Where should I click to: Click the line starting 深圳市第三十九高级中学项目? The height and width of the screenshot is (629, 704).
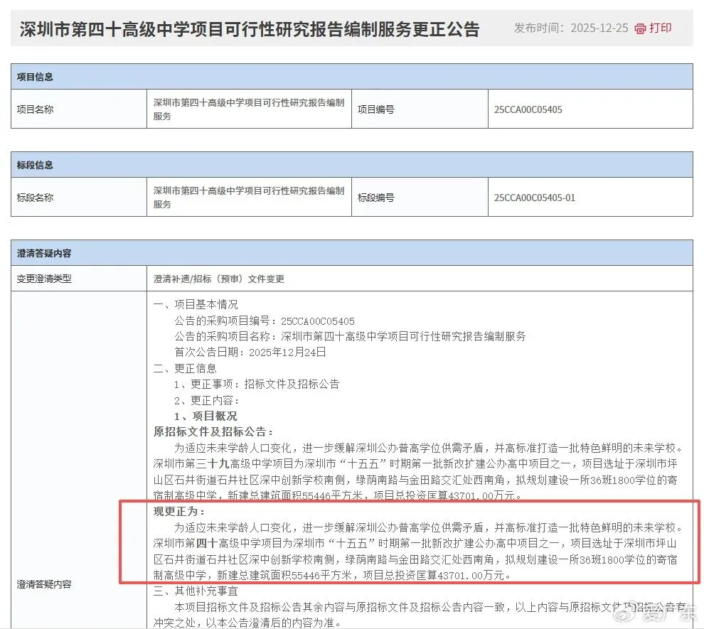click(x=415, y=463)
